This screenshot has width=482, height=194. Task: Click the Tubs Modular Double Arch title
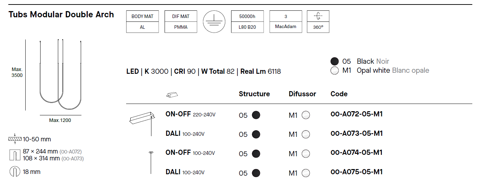click(x=61, y=15)
